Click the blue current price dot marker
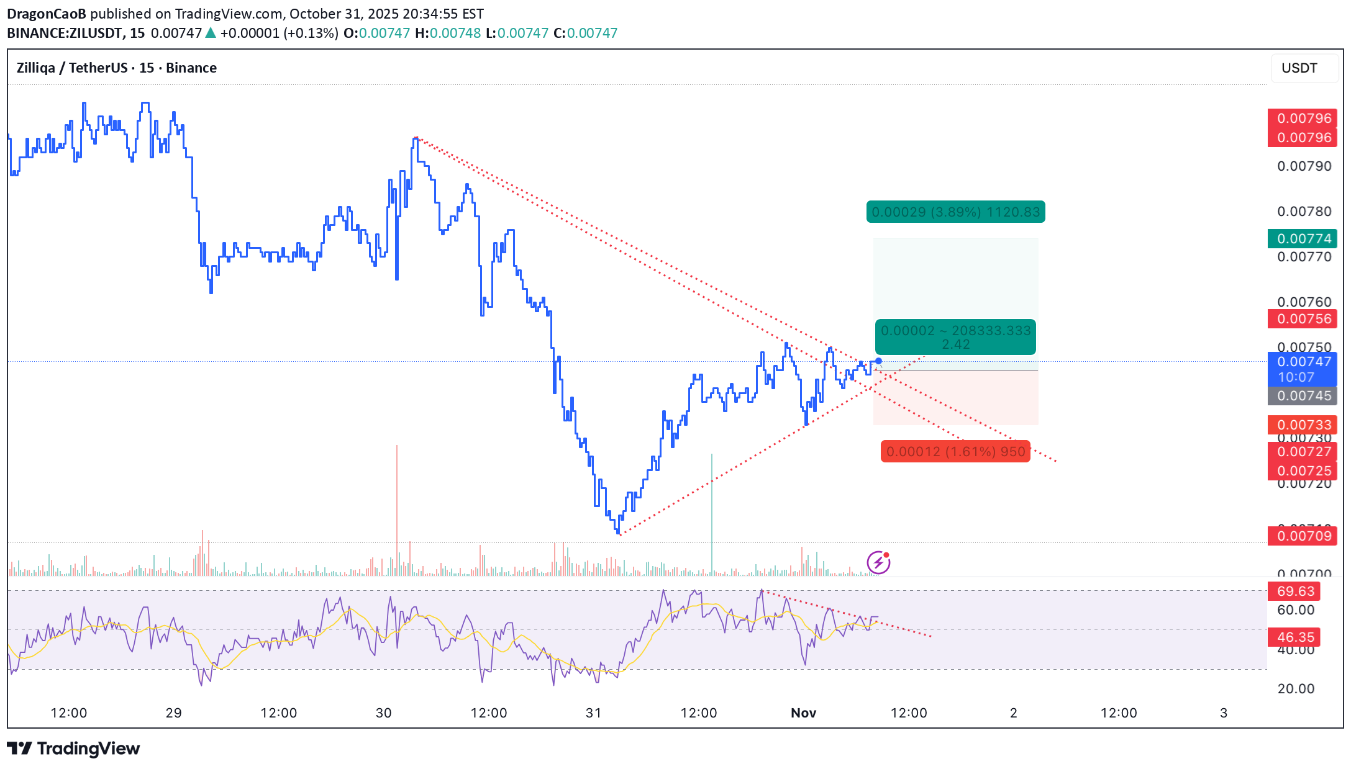 [878, 361]
